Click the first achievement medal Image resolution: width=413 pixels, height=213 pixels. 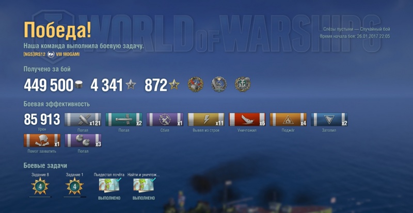tap(196, 84)
